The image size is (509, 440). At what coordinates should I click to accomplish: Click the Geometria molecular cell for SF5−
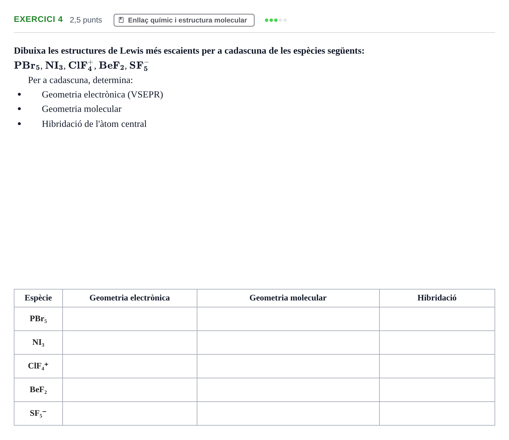pyautogui.click(x=288, y=413)
